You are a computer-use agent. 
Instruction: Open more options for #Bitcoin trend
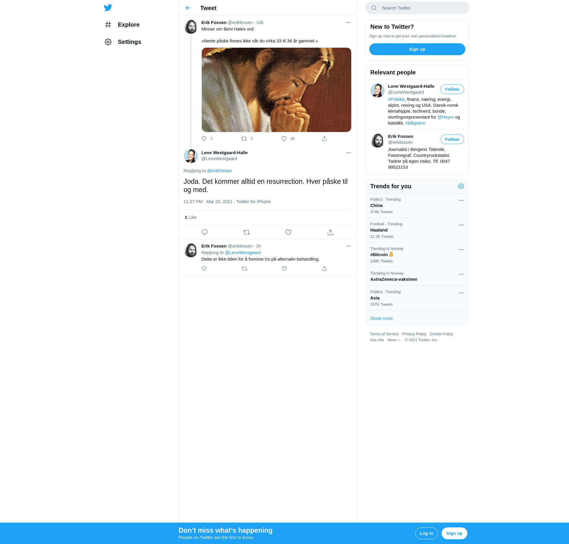[461, 250]
